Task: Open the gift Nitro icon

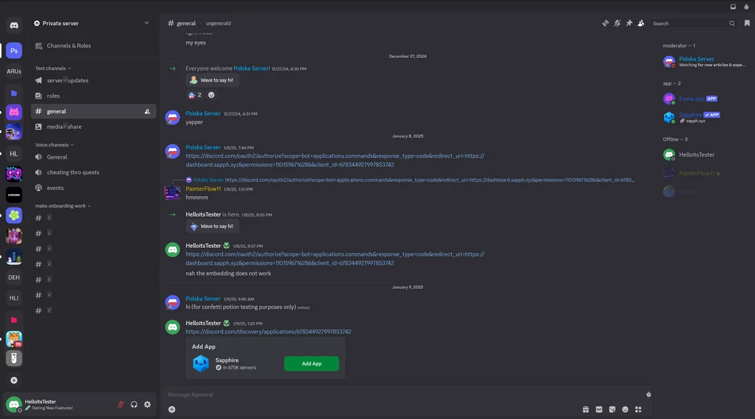Action: click(x=586, y=409)
